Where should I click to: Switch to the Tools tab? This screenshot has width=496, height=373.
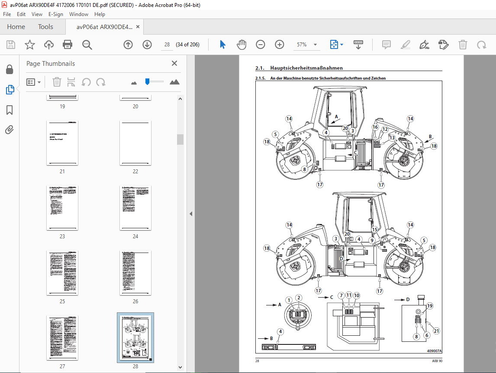click(45, 27)
